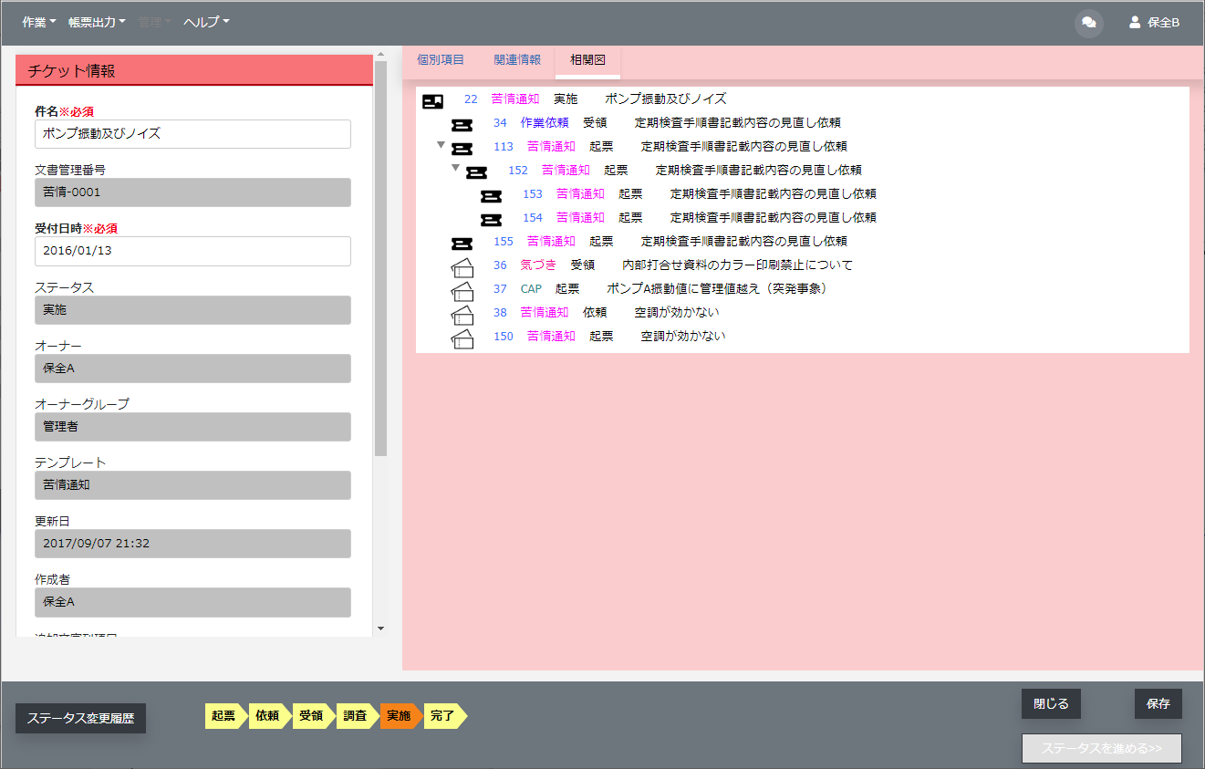Click the 起票 status step

pyautogui.click(x=224, y=716)
